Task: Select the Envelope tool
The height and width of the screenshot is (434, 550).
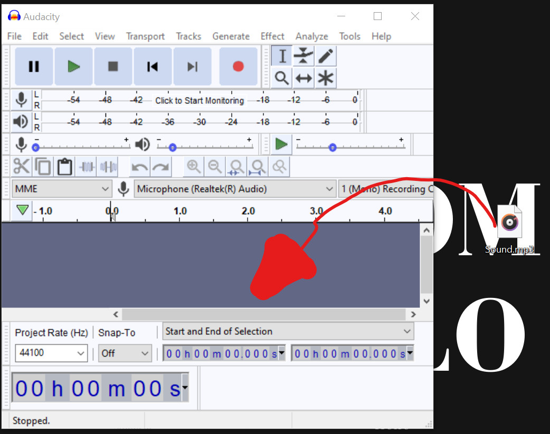Action: [304, 55]
